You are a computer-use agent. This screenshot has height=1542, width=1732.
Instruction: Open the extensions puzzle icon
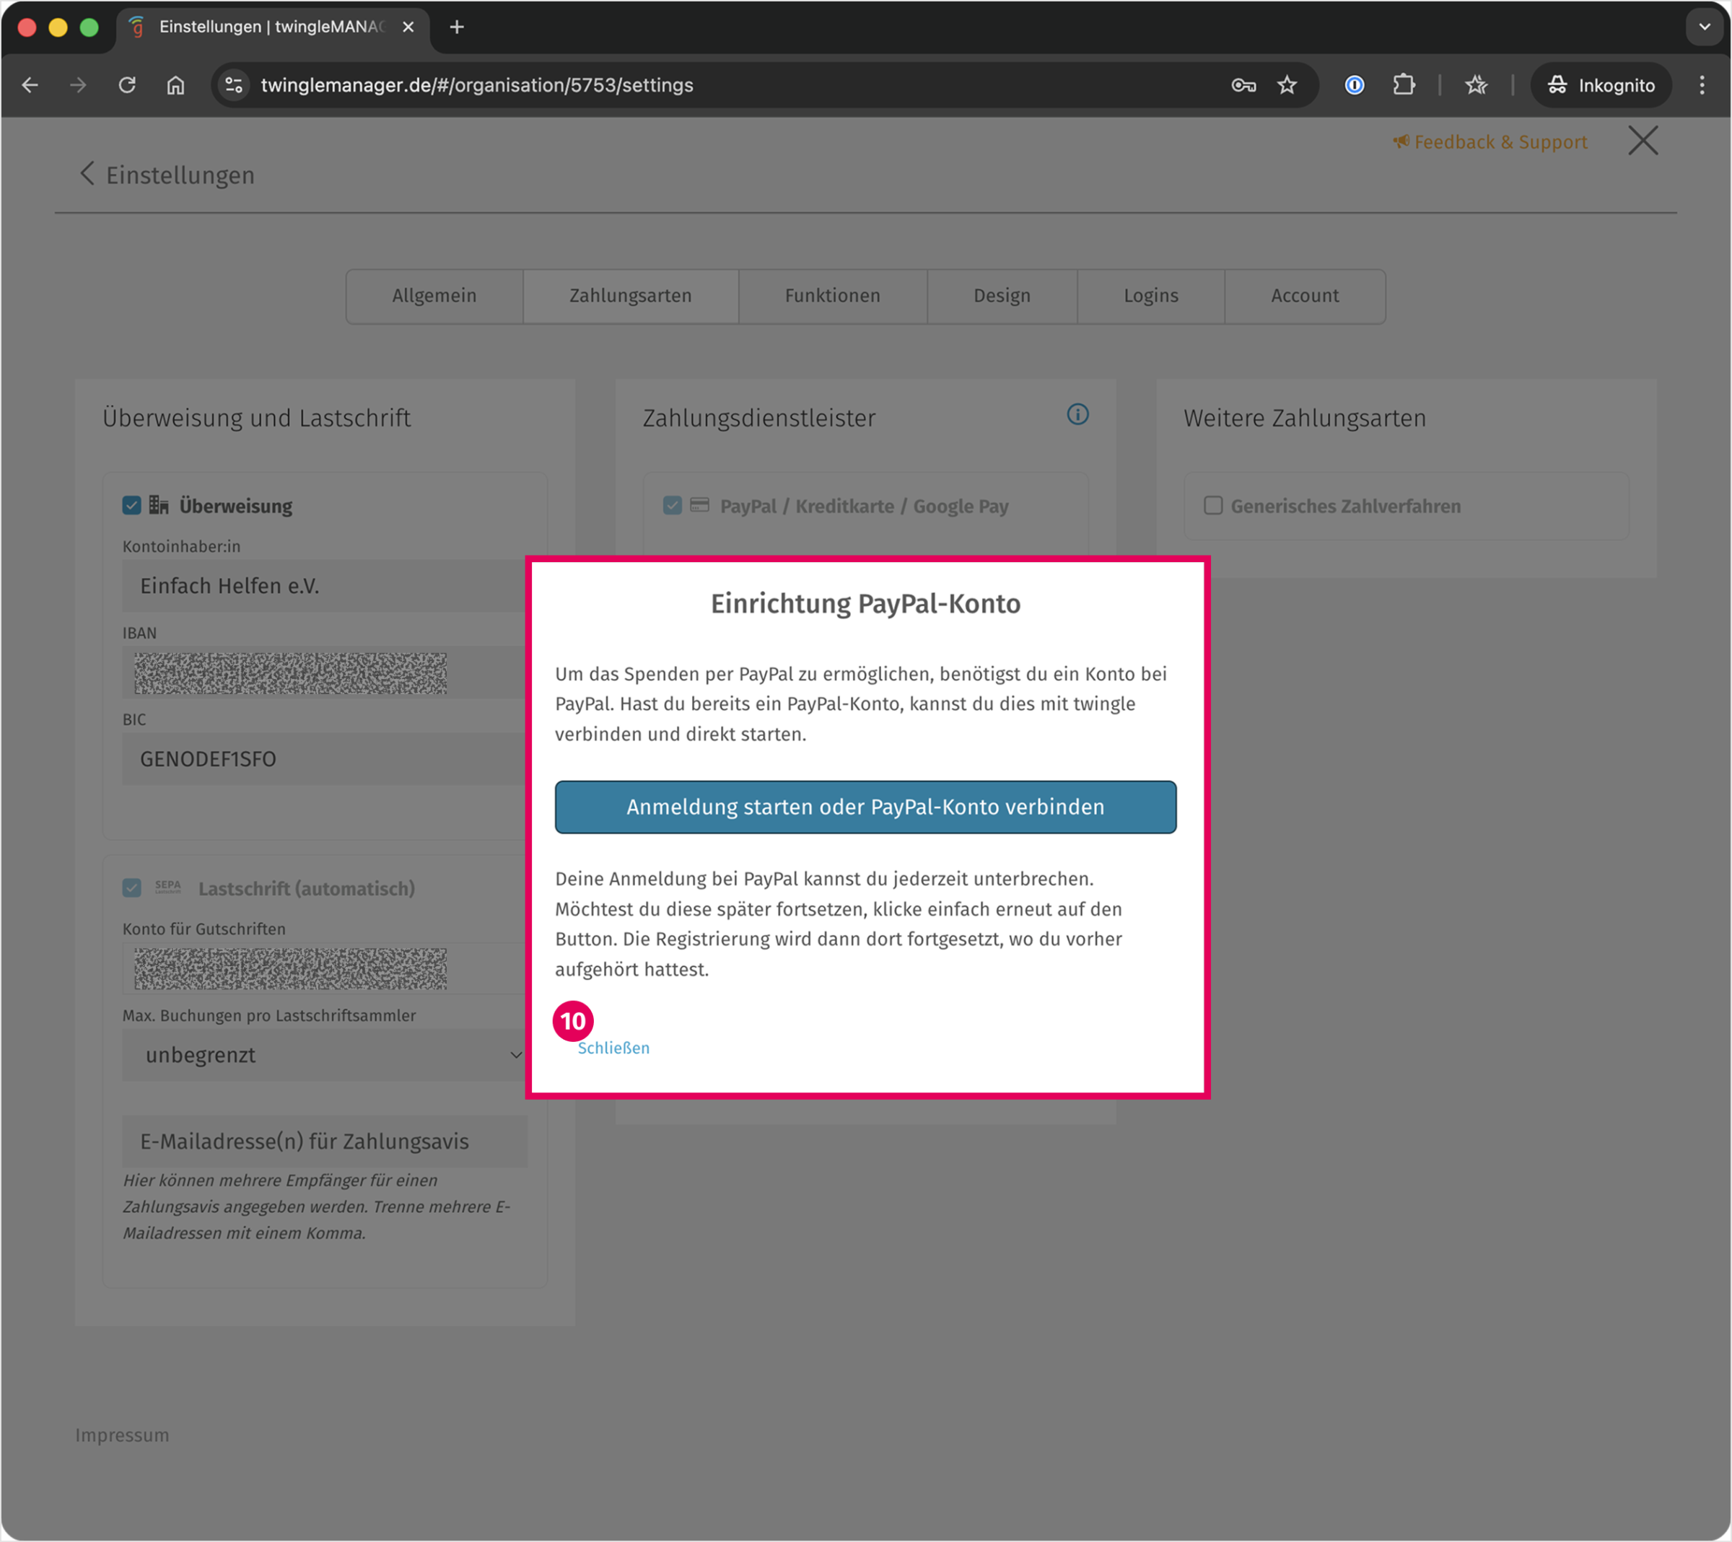point(1403,84)
